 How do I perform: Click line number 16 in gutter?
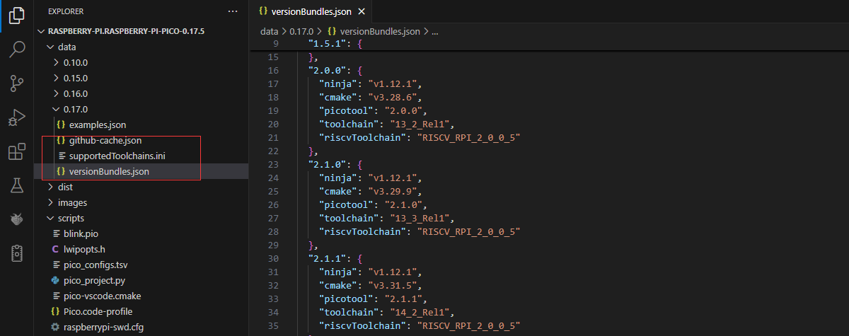(273, 71)
